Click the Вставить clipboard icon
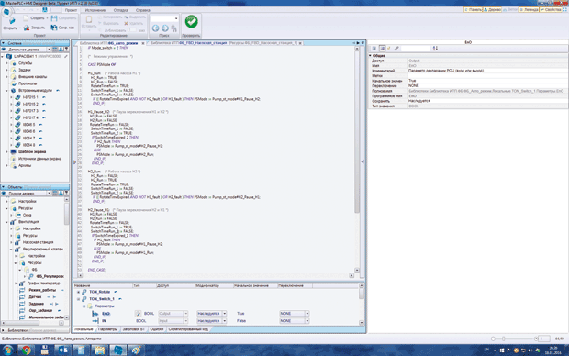The width and height of the screenshot is (569, 356). [89, 19]
